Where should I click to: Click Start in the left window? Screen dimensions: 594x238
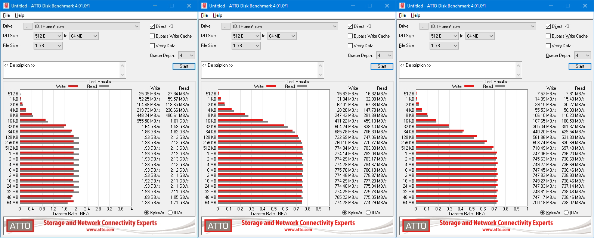pyautogui.click(x=184, y=66)
